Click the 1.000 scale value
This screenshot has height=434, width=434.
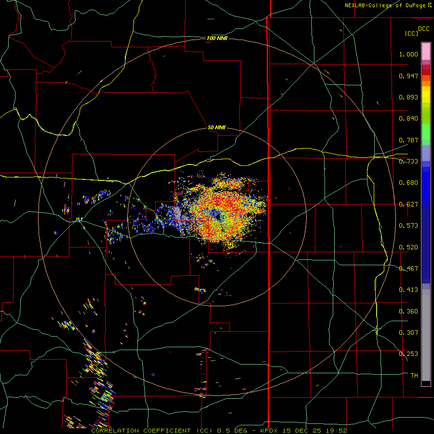408,54
